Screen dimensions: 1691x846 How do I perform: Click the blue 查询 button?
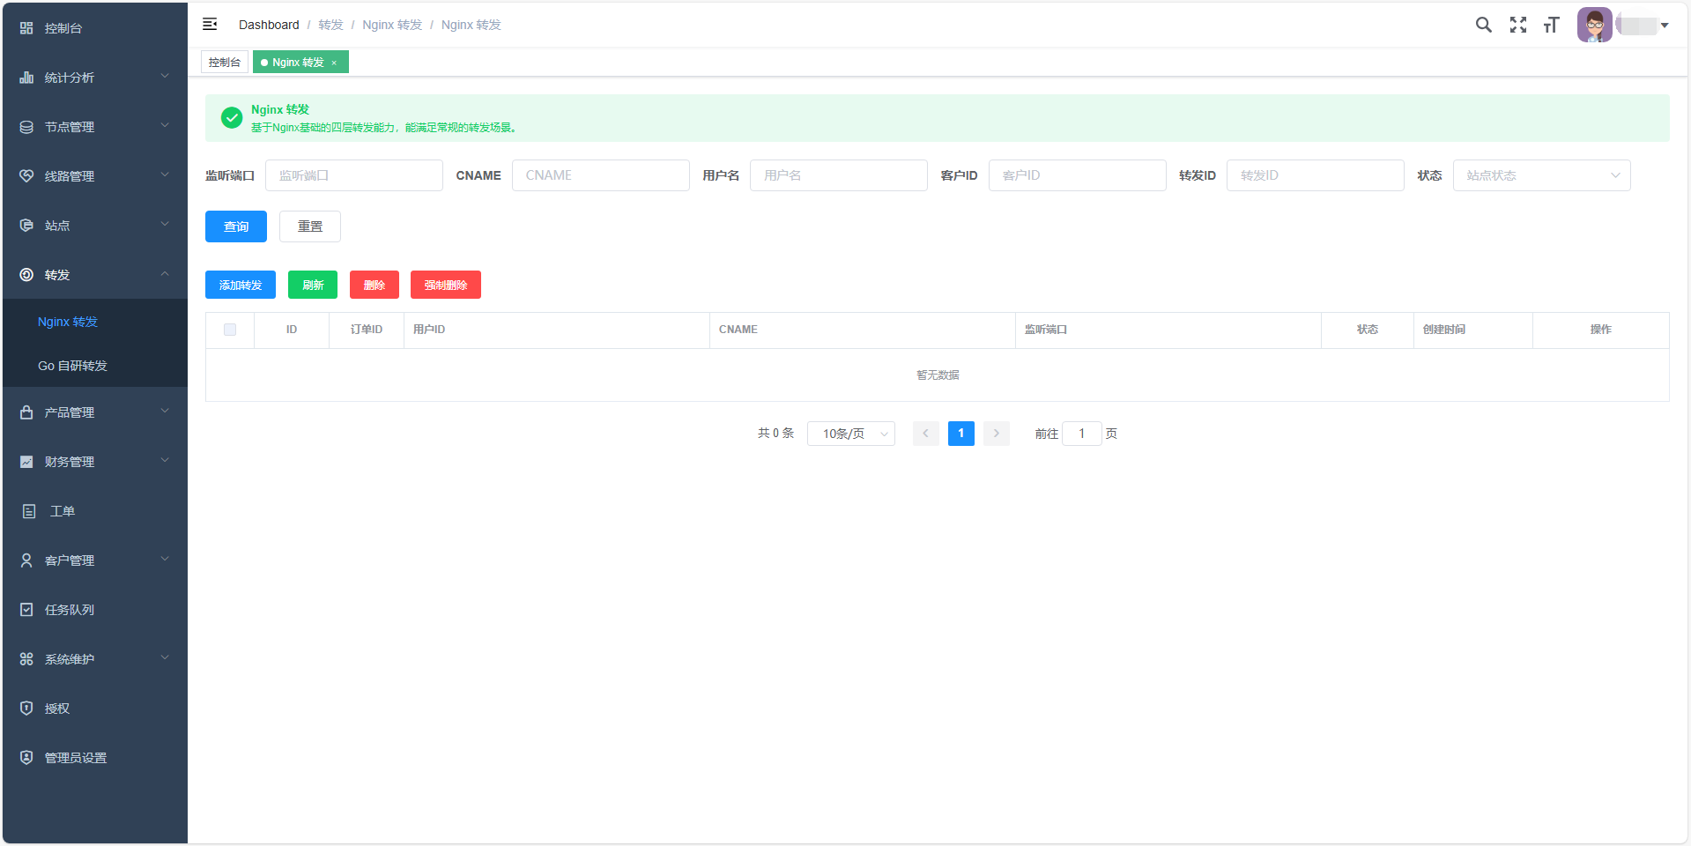click(x=235, y=226)
